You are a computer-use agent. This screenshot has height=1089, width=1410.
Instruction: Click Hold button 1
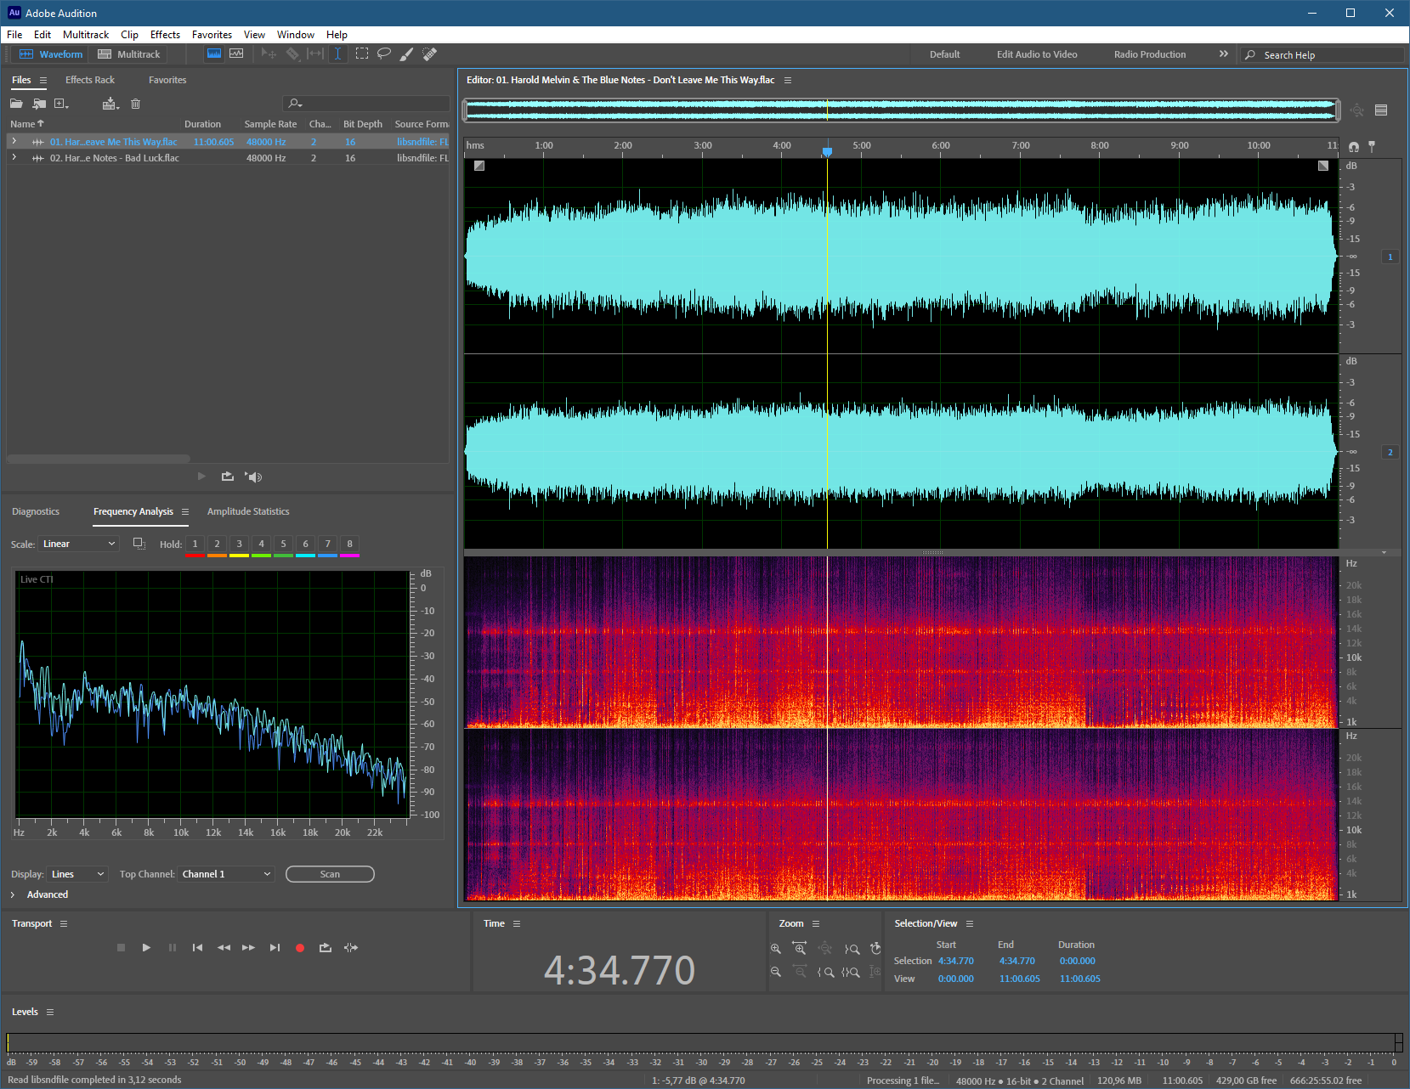[195, 544]
